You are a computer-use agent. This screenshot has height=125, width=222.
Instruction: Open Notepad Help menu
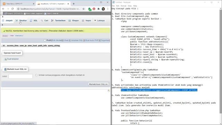(135, 6)
